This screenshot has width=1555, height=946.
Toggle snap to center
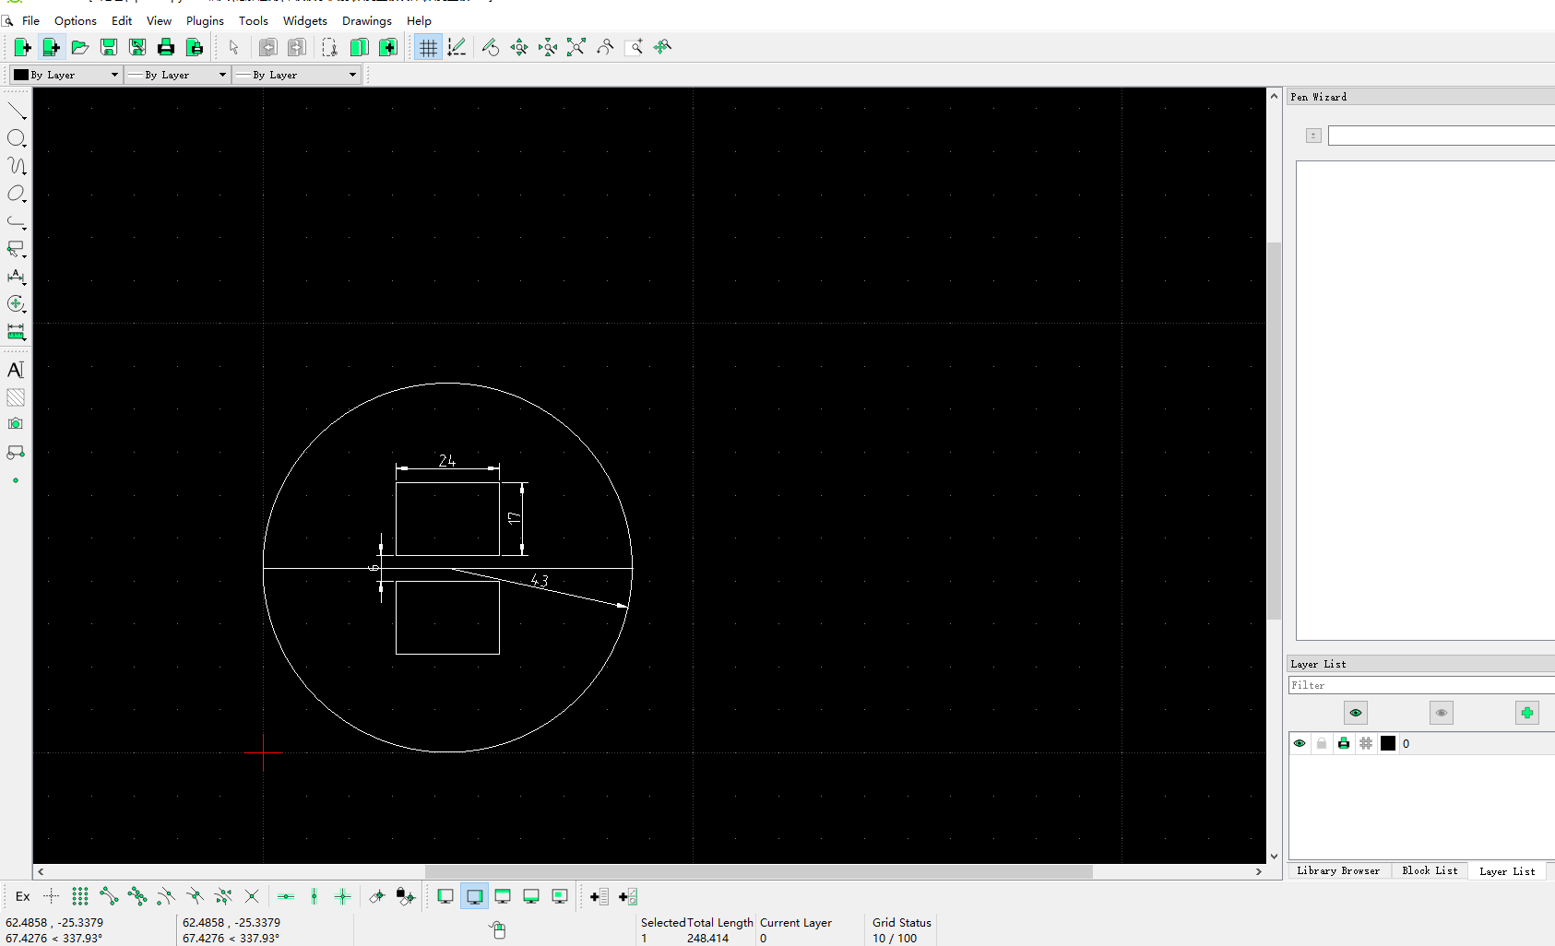[x=166, y=896]
